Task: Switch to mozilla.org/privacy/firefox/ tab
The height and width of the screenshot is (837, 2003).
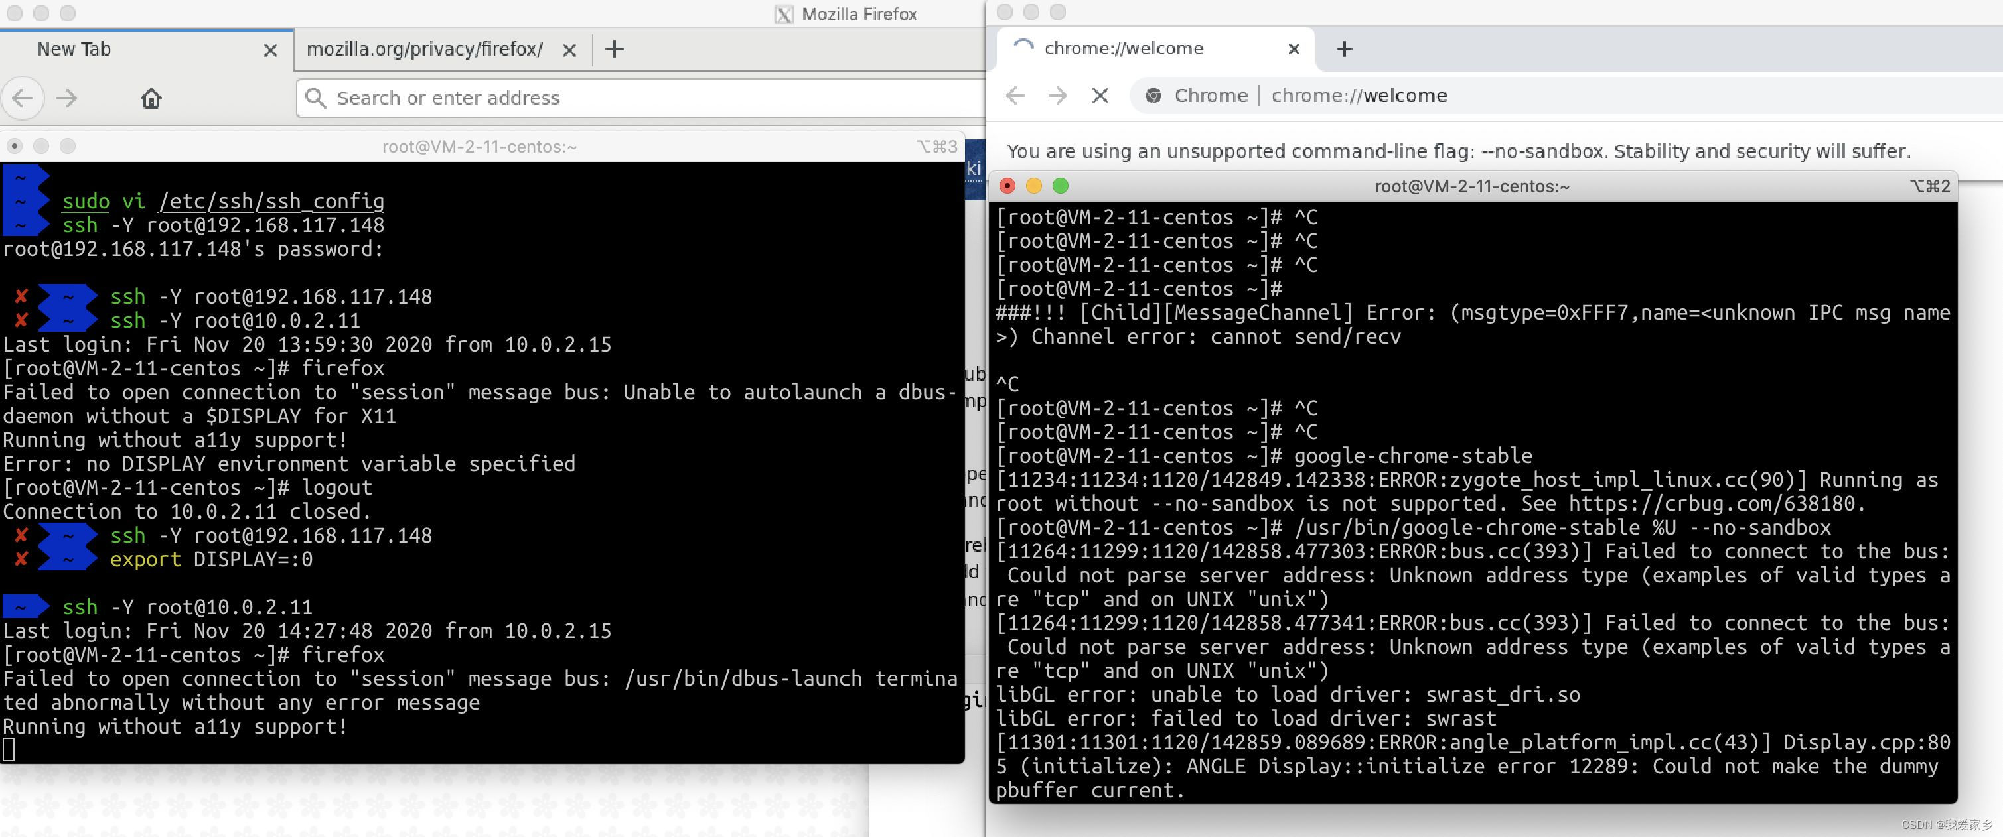Action: (425, 49)
